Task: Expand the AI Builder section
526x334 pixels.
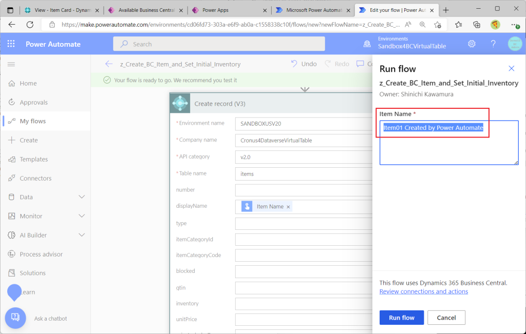Action: 82,235
